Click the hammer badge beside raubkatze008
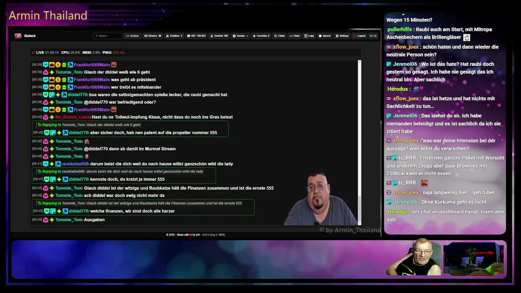521x293 pixels. [58, 164]
